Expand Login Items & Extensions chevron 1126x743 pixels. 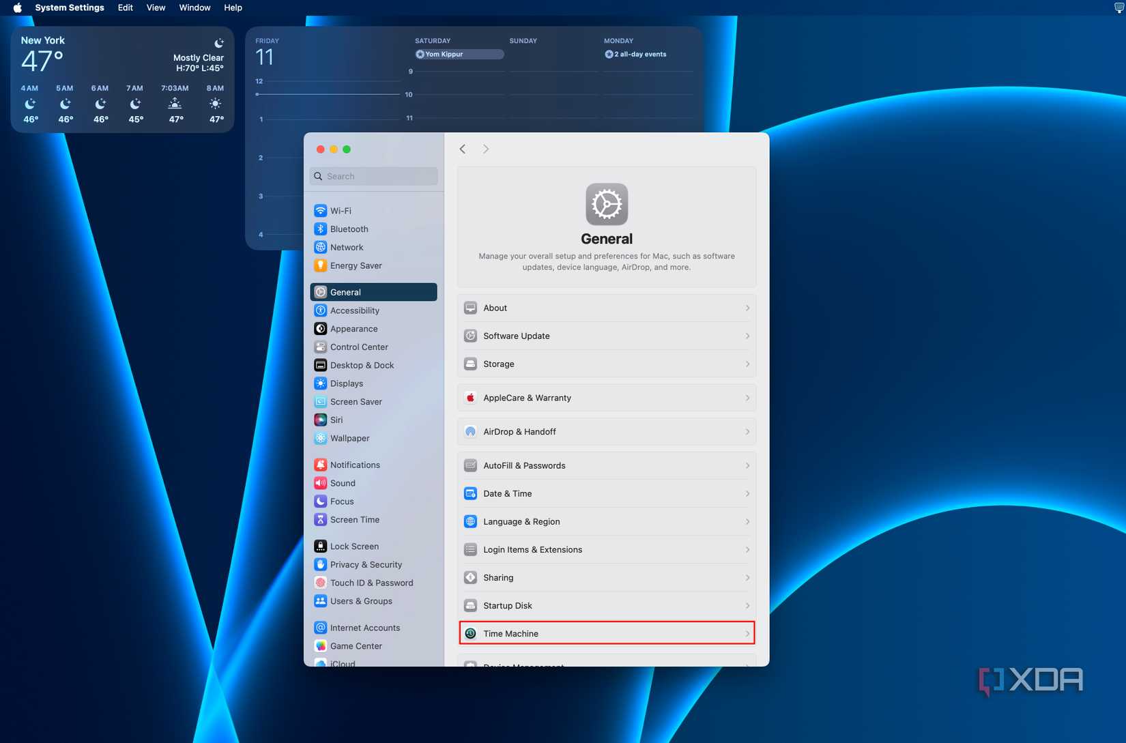pyautogui.click(x=747, y=549)
